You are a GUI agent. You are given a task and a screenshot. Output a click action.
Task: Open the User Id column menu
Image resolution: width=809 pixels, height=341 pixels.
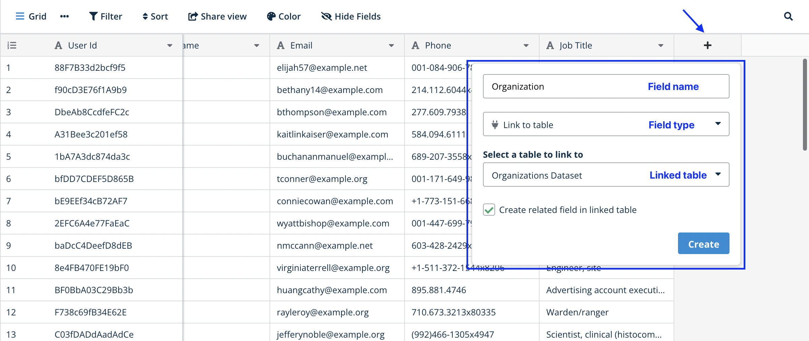169,45
